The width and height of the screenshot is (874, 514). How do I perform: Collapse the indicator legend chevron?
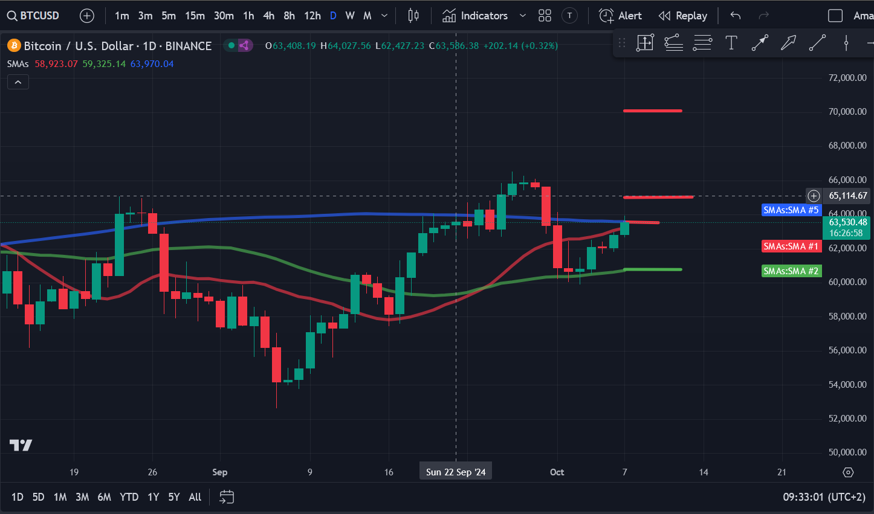click(x=18, y=82)
